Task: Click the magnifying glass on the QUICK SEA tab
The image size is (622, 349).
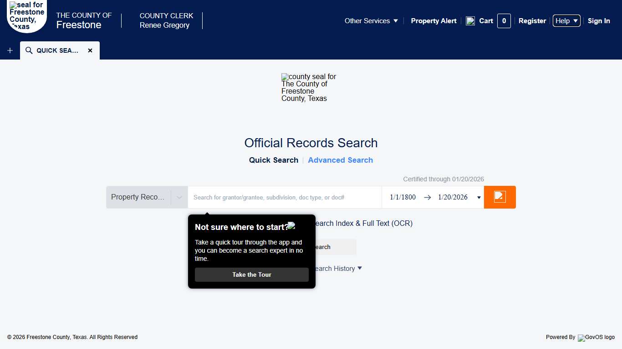Action: pos(28,50)
